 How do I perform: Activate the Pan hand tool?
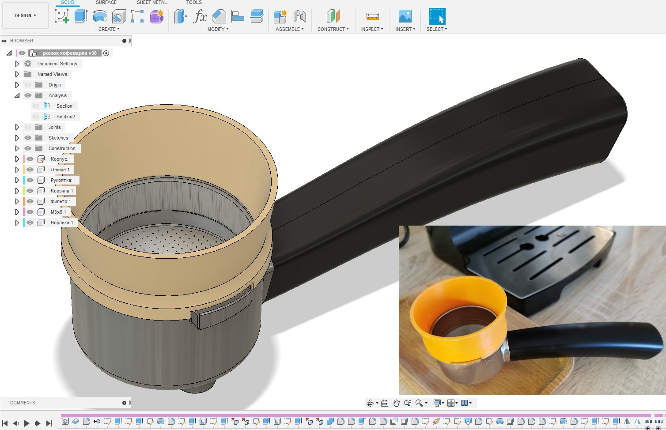tap(396, 403)
